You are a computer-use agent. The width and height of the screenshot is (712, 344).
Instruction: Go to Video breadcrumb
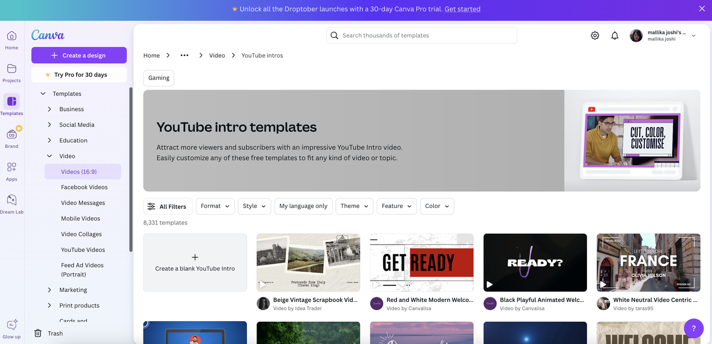tap(217, 56)
